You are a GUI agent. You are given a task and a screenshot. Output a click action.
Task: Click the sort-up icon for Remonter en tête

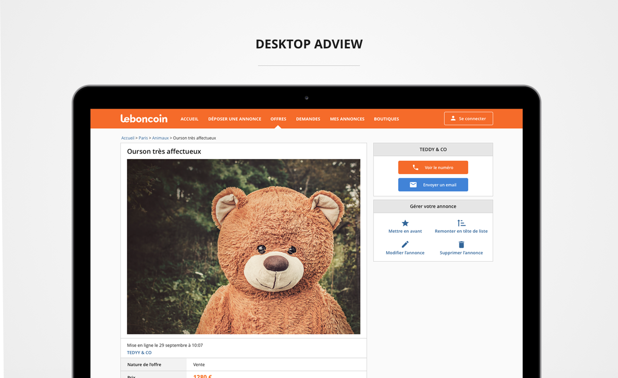[x=461, y=223]
